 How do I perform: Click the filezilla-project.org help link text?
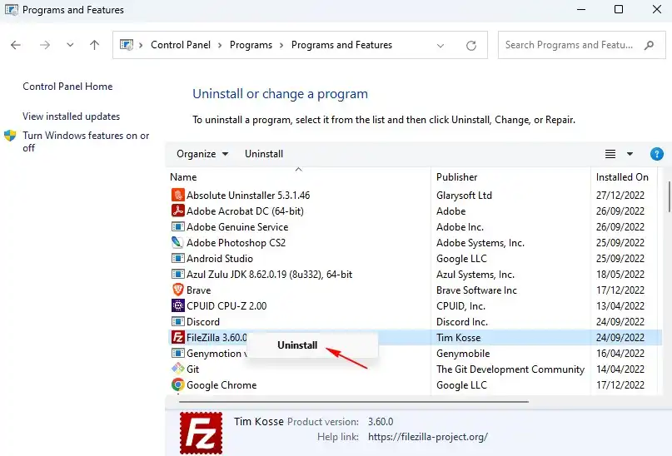pyautogui.click(x=428, y=437)
